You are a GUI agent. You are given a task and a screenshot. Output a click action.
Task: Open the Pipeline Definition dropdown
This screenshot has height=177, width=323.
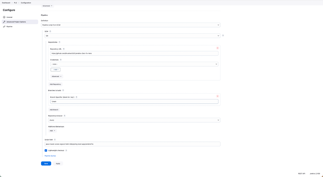pyautogui.click(x=130, y=25)
